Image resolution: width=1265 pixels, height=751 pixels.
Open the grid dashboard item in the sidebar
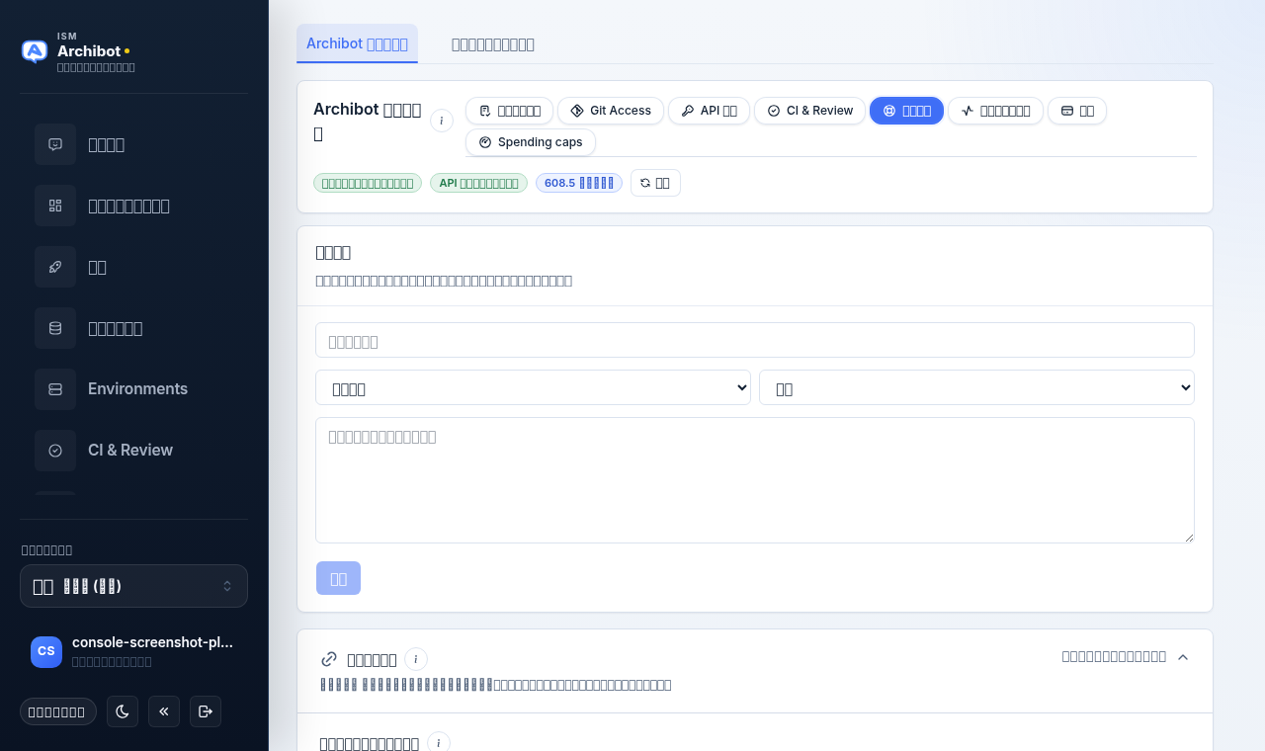tap(133, 206)
